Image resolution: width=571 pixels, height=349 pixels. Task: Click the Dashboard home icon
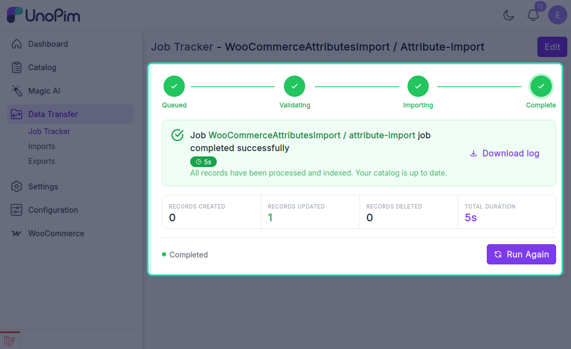click(x=17, y=44)
